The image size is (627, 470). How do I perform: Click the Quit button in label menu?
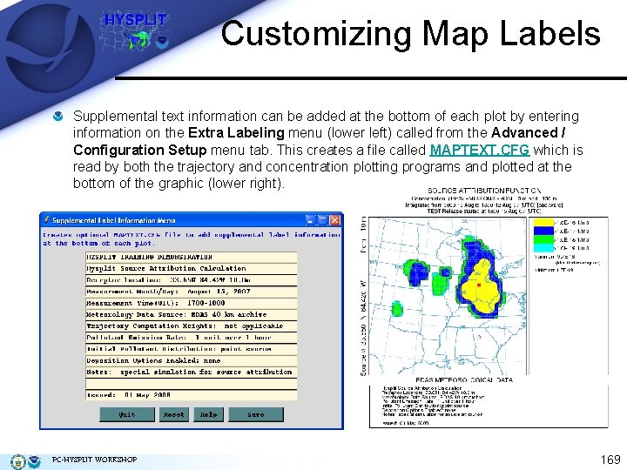click(127, 414)
